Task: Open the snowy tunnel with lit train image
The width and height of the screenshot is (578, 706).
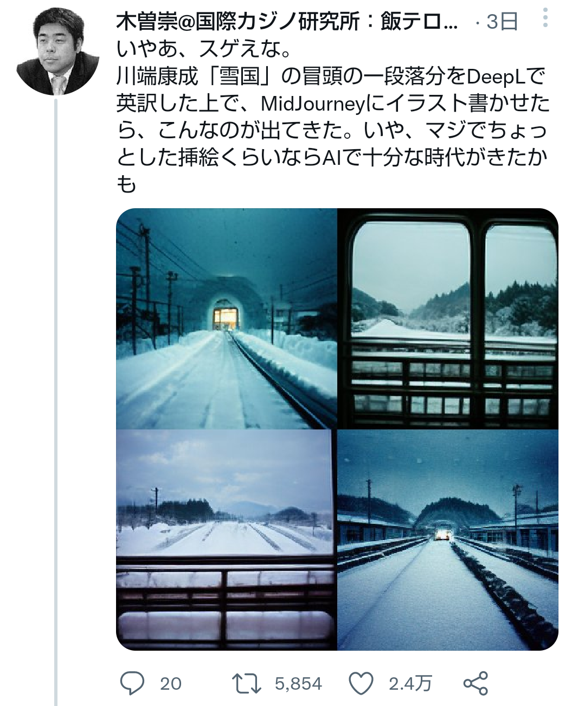Action: tap(226, 318)
